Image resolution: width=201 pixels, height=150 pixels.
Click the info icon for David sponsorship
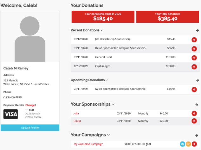pos(194,121)
